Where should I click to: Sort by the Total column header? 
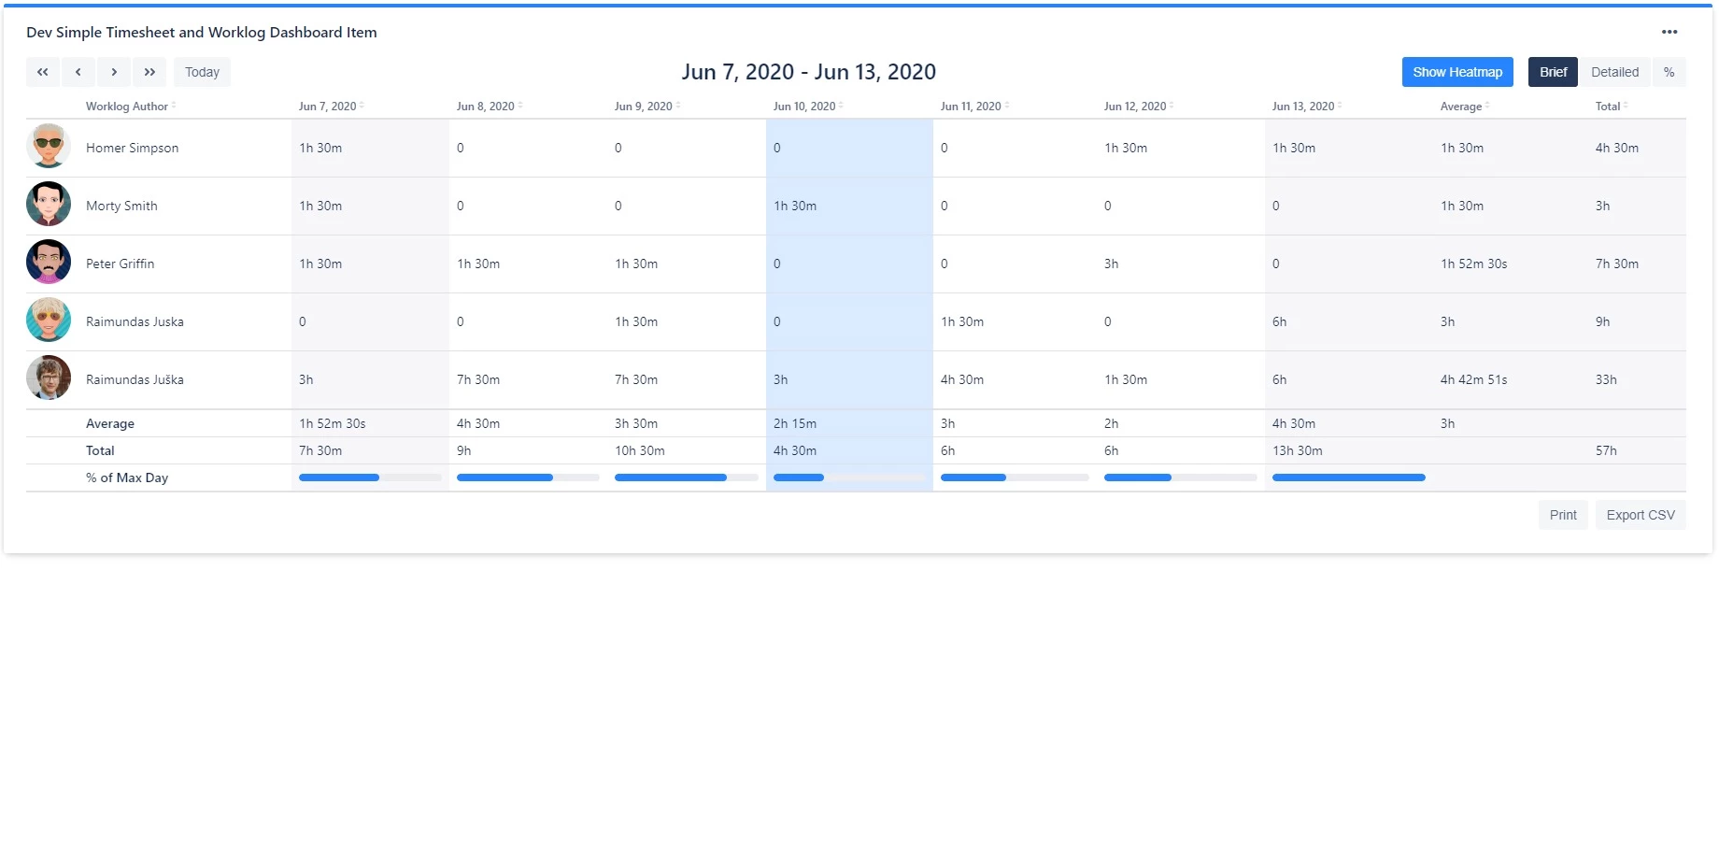[1610, 107]
